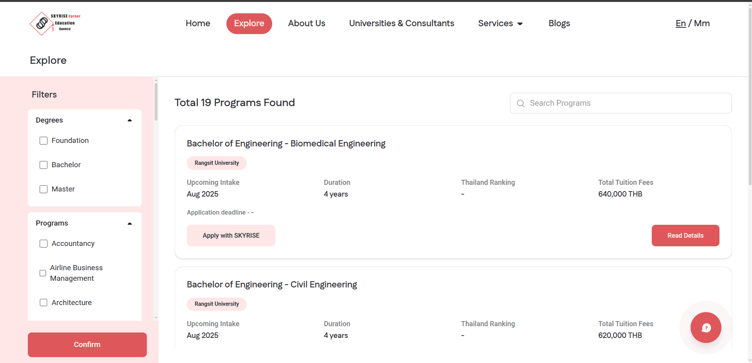Focus the Search Programs field
This screenshot has width=752, height=363.
pyautogui.click(x=627, y=103)
